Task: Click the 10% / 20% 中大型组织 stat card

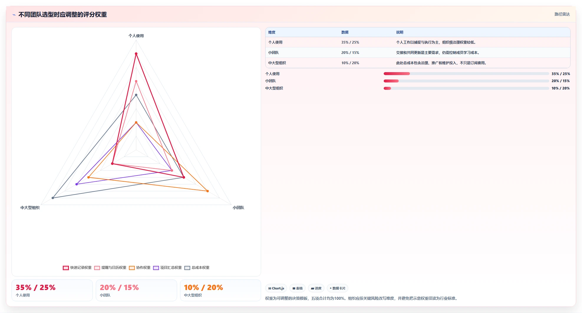Action: tap(220, 290)
